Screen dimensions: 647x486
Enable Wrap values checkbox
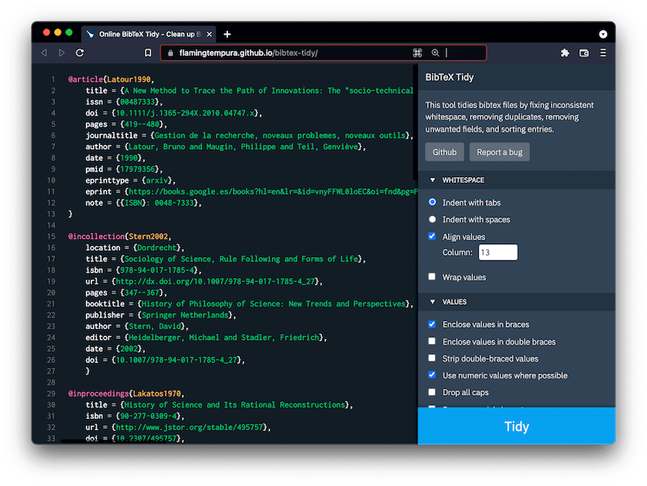[x=432, y=277]
